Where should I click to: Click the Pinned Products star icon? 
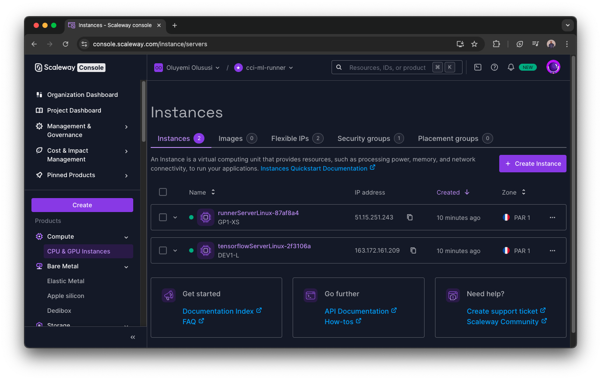pos(39,175)
